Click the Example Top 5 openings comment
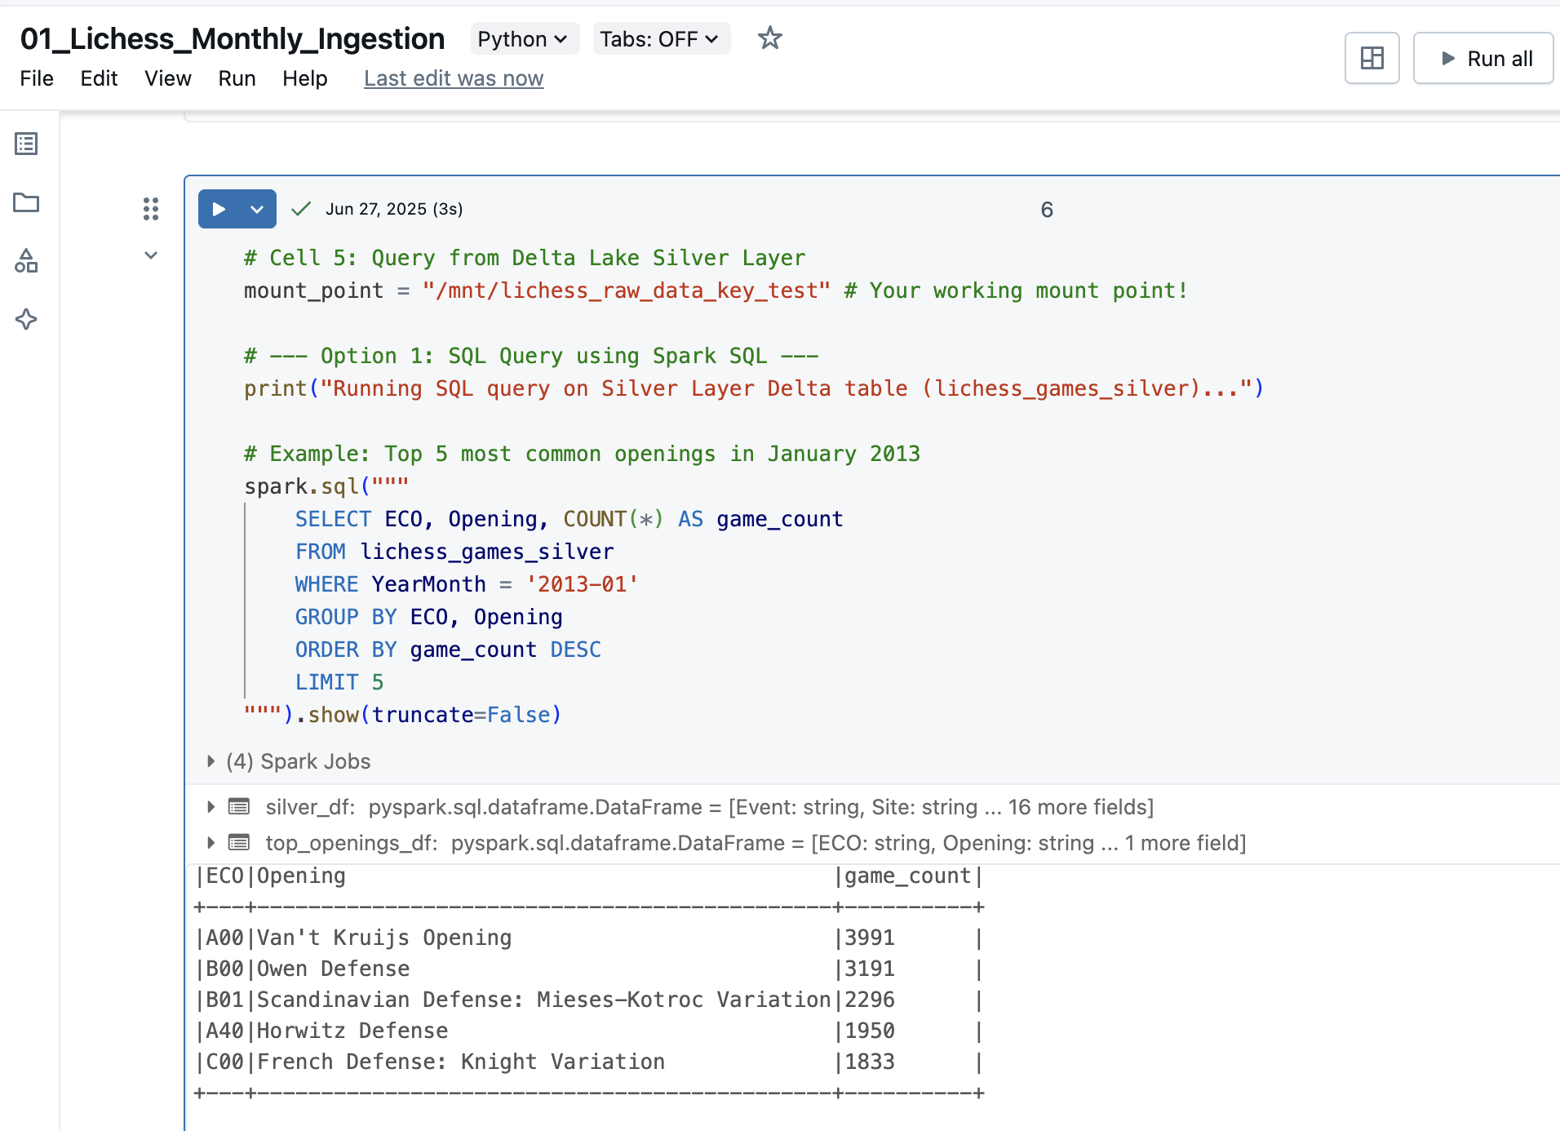The image size is (1560, 1131). pyautogui.click(x=582, y=454)
